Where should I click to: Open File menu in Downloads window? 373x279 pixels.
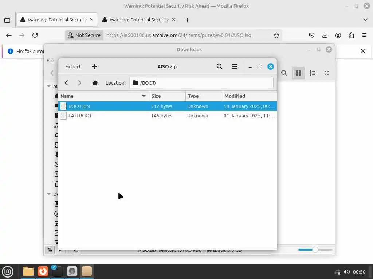50,61
